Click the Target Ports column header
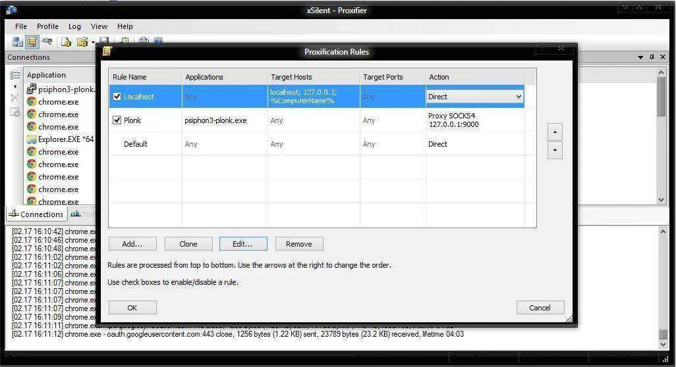 393,77
